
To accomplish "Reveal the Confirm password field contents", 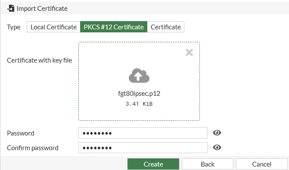I will 217,147.
